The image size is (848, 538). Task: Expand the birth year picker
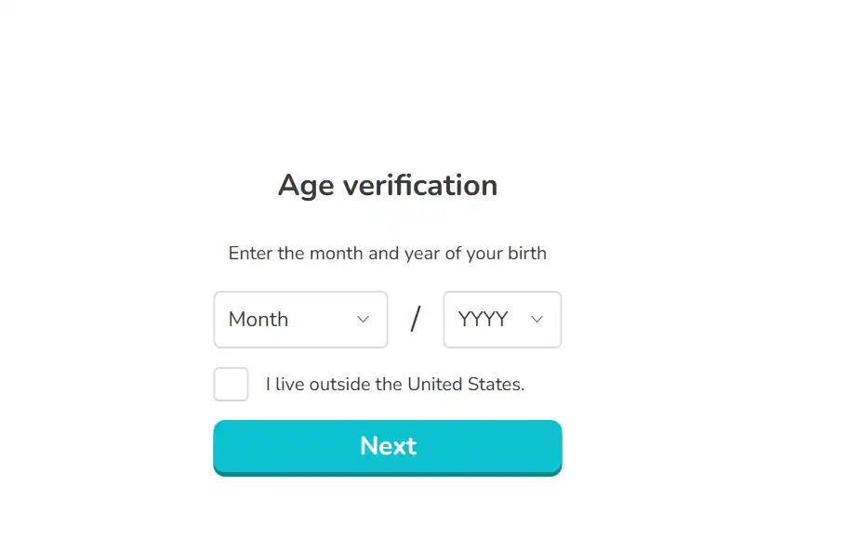(x=502, y=320)
